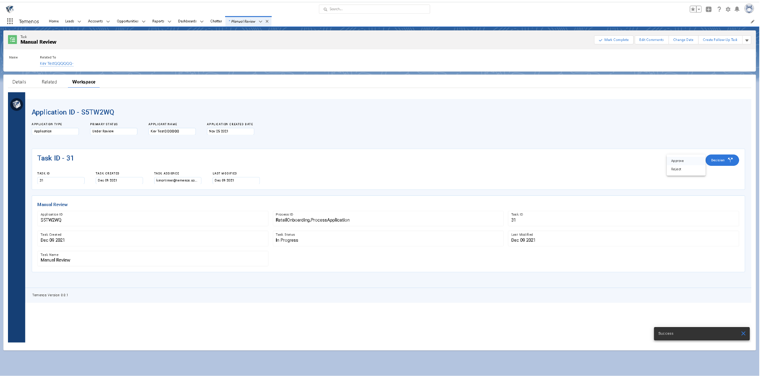Click the pencil edit icon in navigation bar
760x376 pixels.
752,22
